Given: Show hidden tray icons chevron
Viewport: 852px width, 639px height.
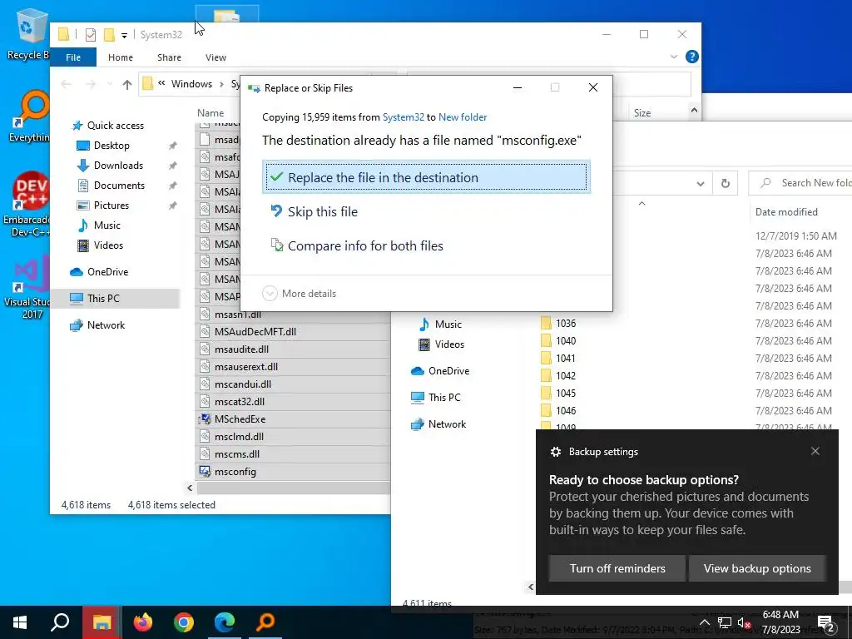Looking at the screenshot, I should click(x=704, y=622).
